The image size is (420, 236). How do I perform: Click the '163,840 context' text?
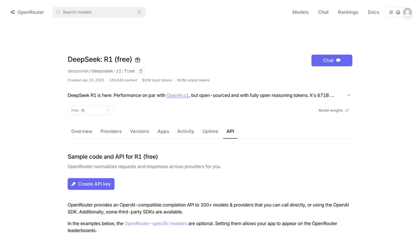123,80
